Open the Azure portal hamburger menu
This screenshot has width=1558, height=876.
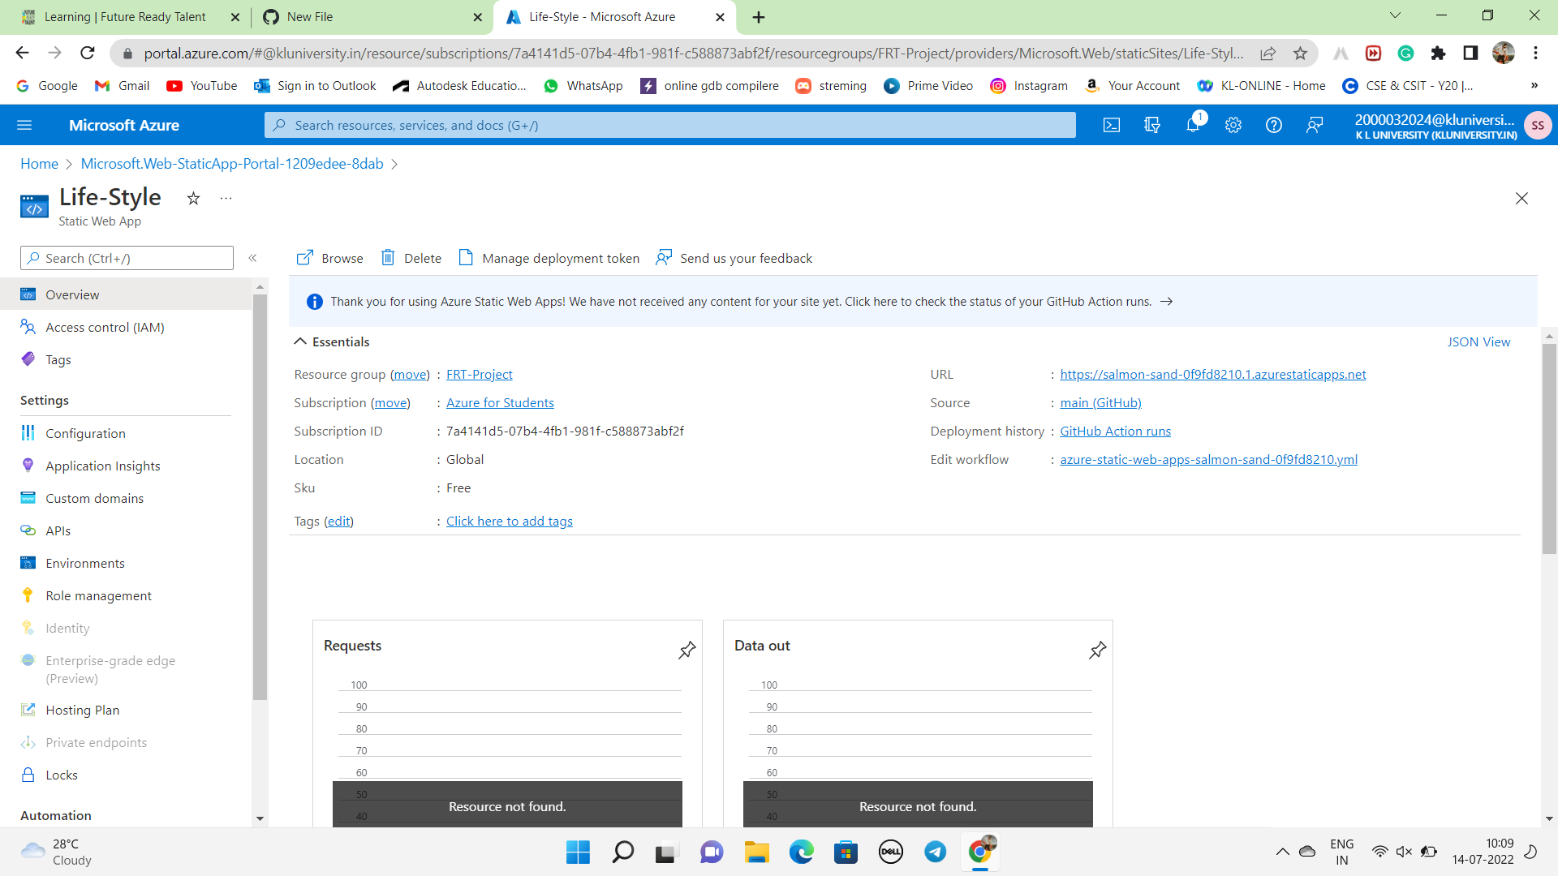[24, 125]
